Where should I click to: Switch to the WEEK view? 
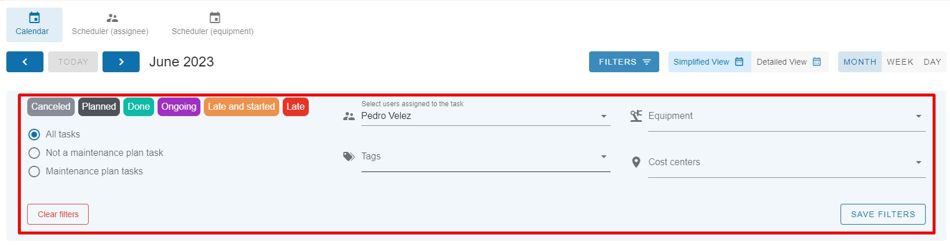[x=900, y=62]
